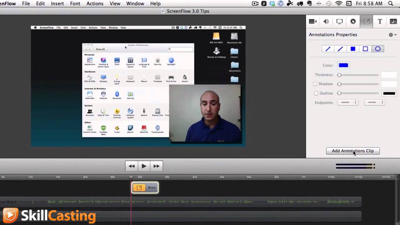Choose the ellipse annotation tool

[378, 49]
